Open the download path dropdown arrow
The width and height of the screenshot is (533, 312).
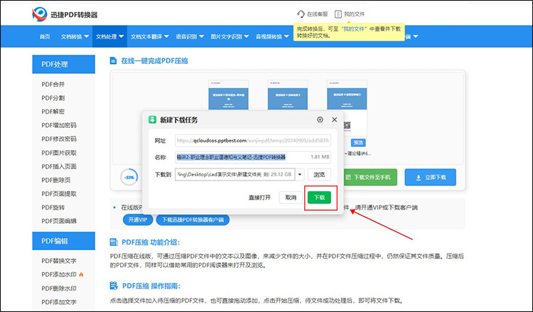click(x=300, y=175)
